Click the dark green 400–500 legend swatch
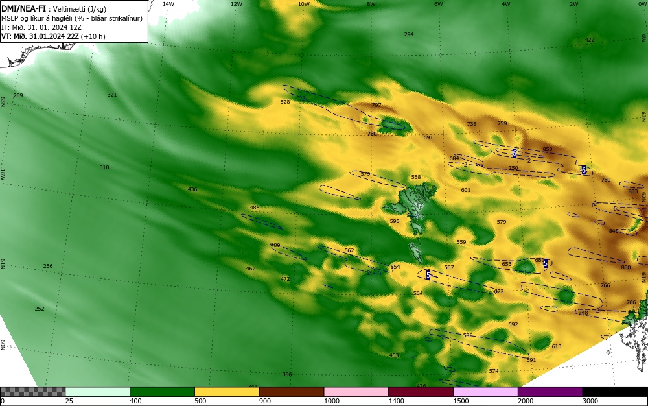The height and width of the screenshot is (406, 648). [x=162, y=392]
